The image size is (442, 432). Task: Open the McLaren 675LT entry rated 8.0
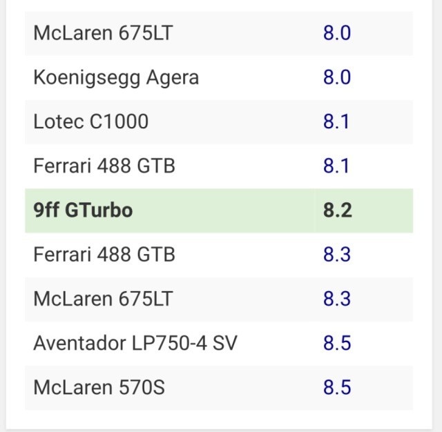(102, 33)
